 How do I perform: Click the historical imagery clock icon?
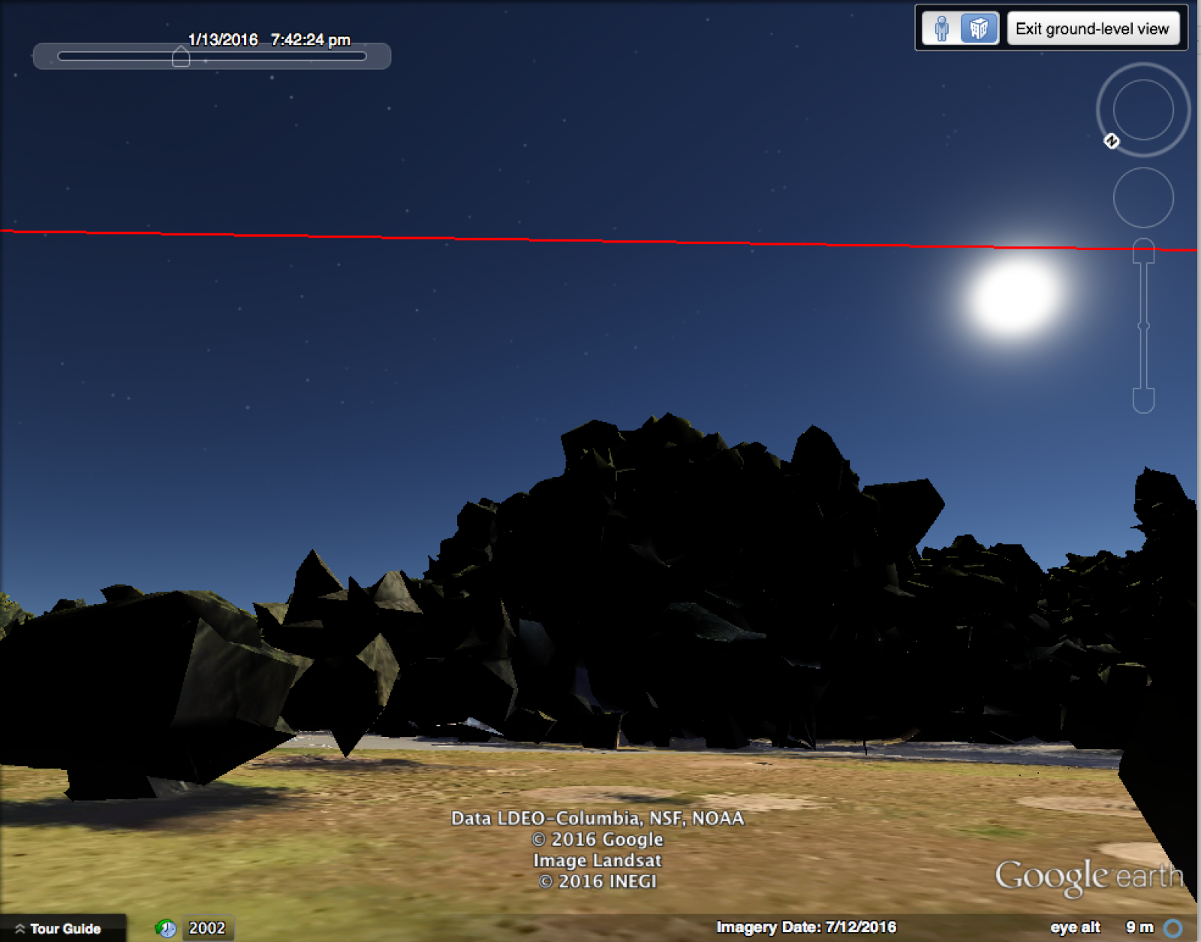tap(166, 928)
